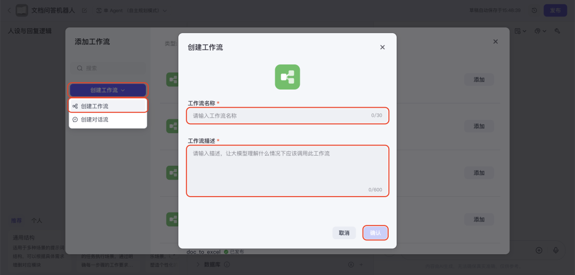Viewport: 575px width, 275px height.
Task: Choose 创建工作流 from the dropdown menu
Action: 108,106
